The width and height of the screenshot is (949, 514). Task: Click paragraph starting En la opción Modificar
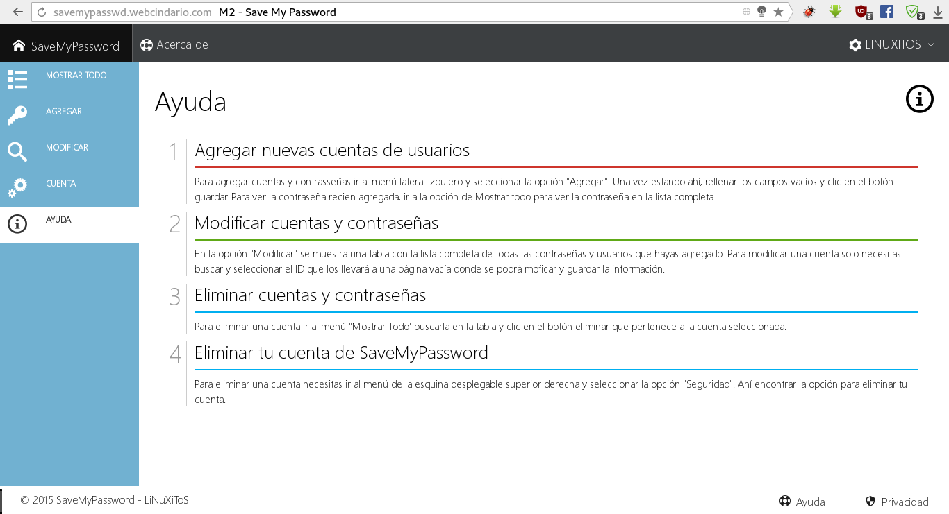(547, 262)
